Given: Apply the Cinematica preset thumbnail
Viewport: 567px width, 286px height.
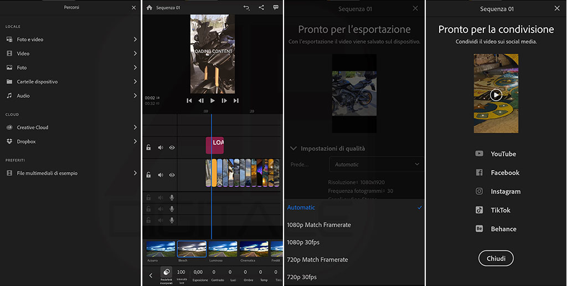Looking at the screenshot, I should (x=254, y=249).
